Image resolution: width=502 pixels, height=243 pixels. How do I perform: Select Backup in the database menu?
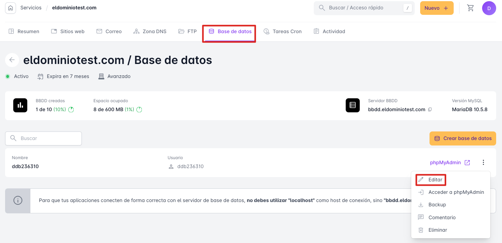[x=437, y=205]
